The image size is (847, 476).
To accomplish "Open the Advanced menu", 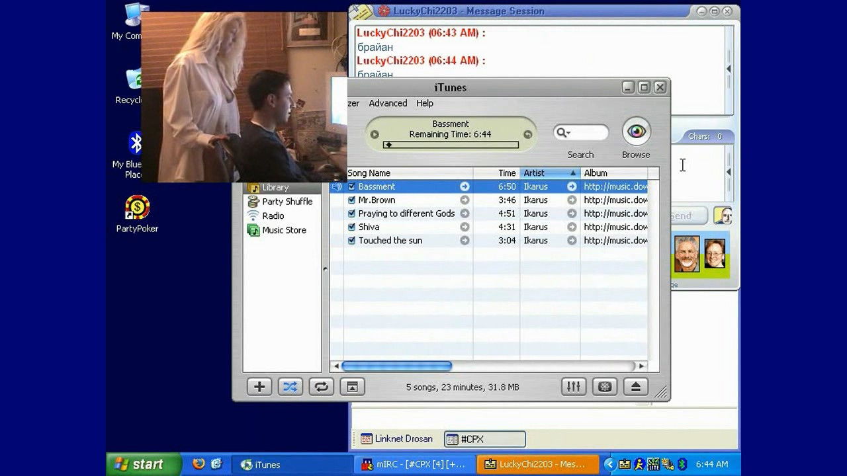I will click(x=388, y=103).
